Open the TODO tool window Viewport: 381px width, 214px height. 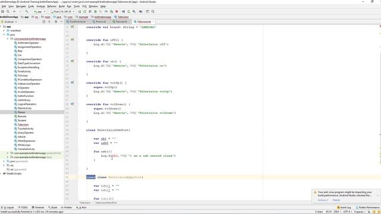23,207
